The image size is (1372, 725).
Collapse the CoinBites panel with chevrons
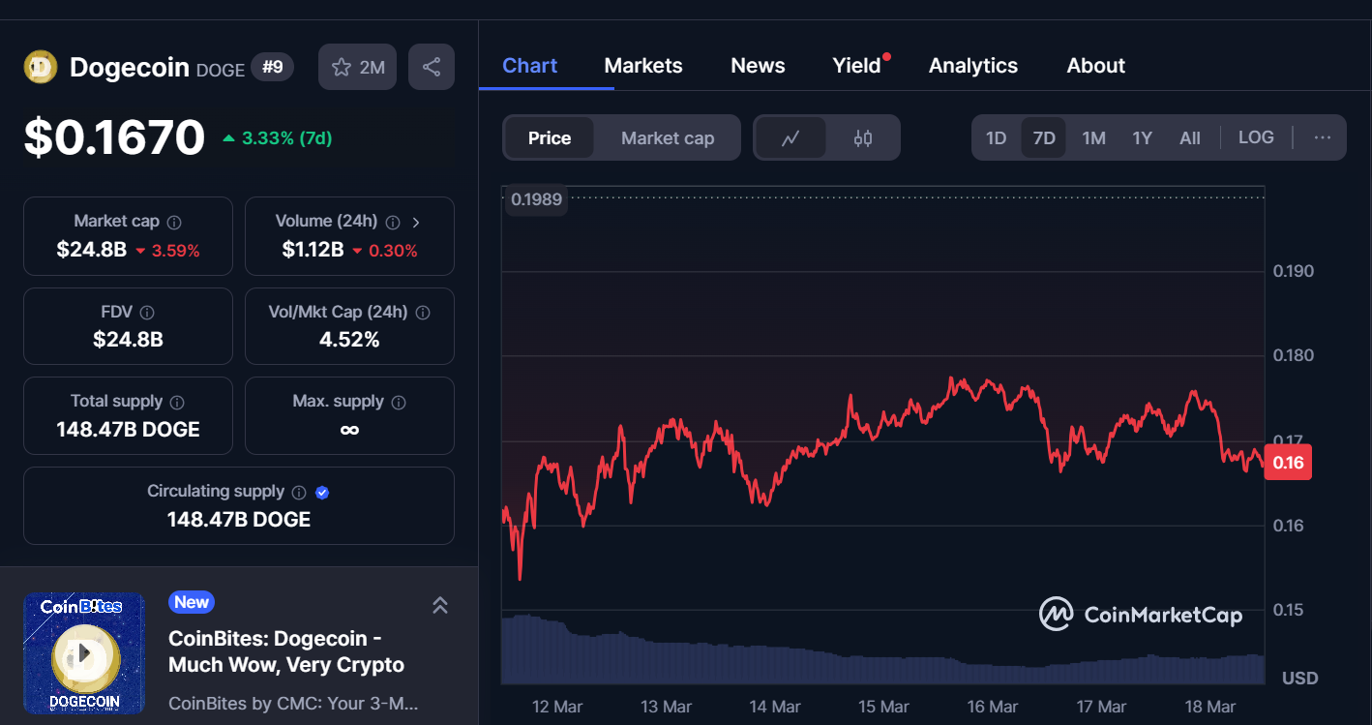pyautogui.click(x=439, y=605)
